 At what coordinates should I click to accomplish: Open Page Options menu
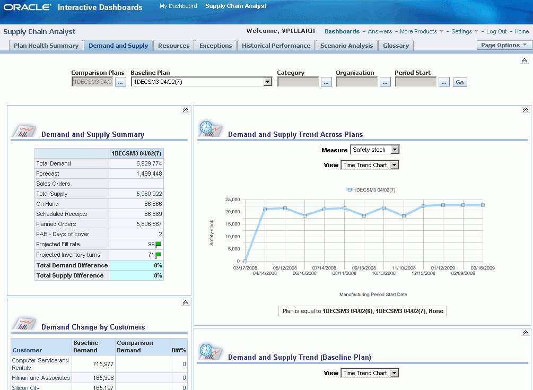pos(504,45)
